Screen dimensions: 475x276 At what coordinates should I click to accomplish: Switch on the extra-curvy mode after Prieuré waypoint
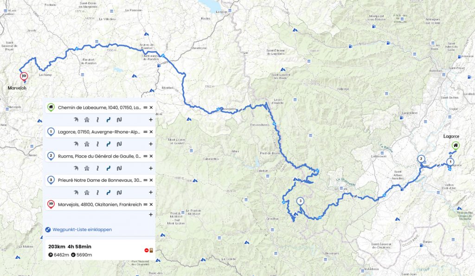[119, 193]
